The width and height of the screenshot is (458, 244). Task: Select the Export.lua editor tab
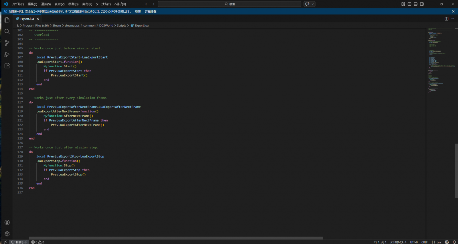pyautogui.click(x=27, y=19)
